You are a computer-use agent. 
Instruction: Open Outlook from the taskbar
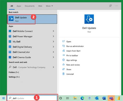(x=97, y=98)
